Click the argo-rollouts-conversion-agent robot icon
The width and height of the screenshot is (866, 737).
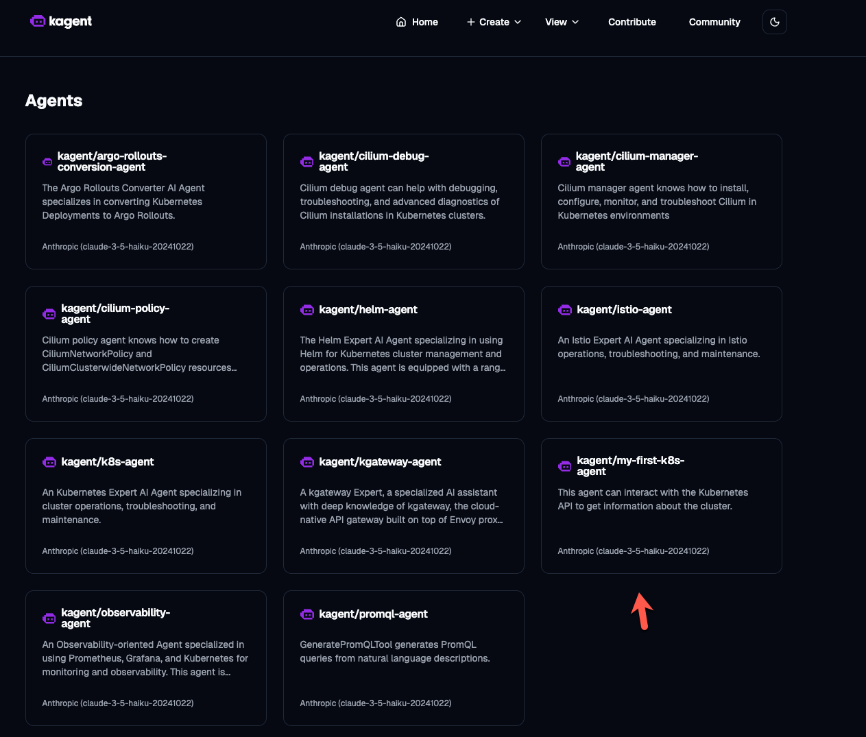coord(48,162)
